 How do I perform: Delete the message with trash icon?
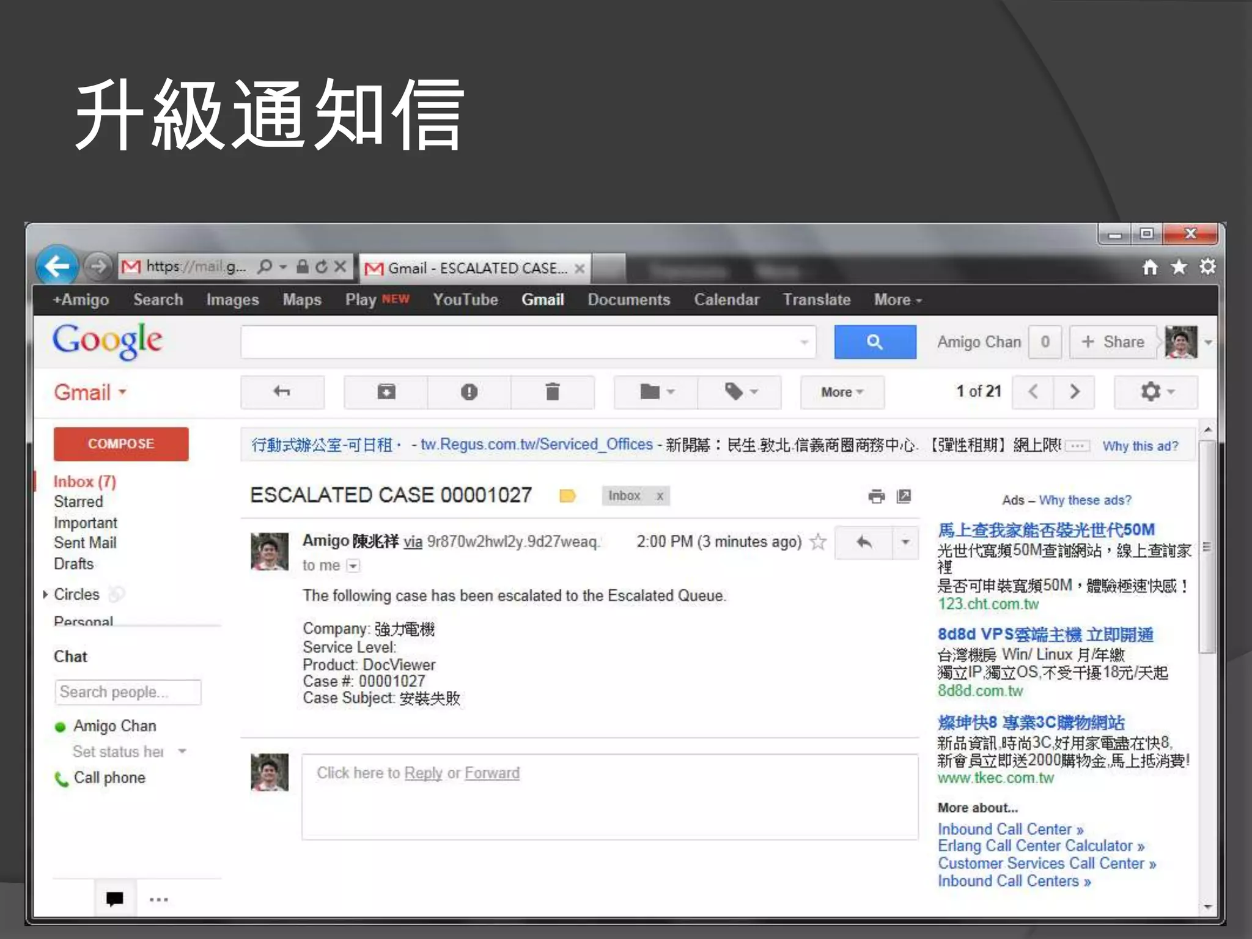pyautogui.click(x=552, y=392)
